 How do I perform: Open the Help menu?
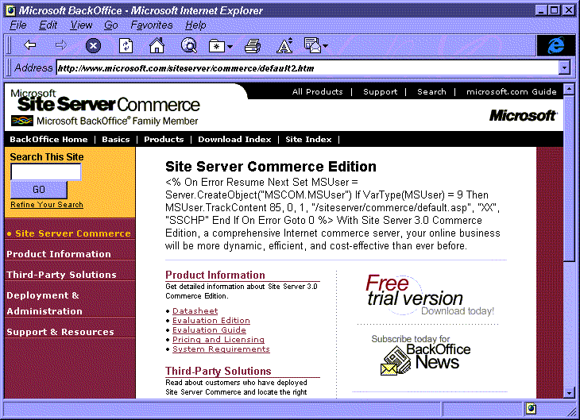[x=195, y=25]
